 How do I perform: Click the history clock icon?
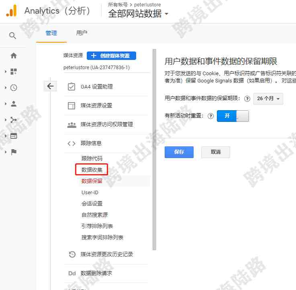(x=72, y=255)
